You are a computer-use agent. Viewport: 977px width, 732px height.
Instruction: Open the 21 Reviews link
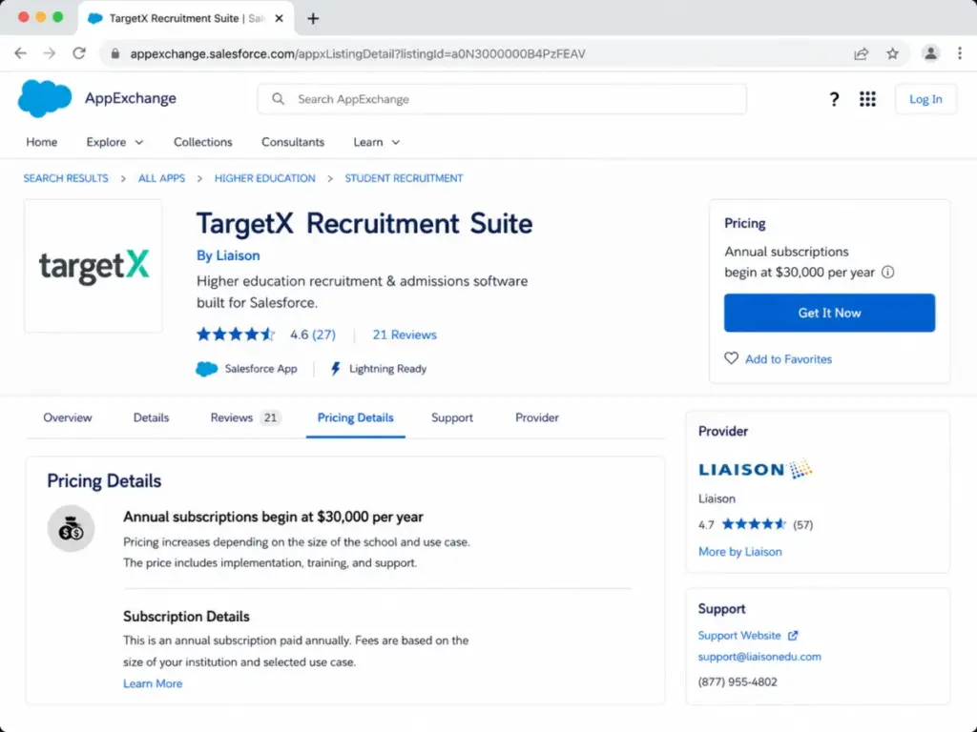[x=405, y=335]
